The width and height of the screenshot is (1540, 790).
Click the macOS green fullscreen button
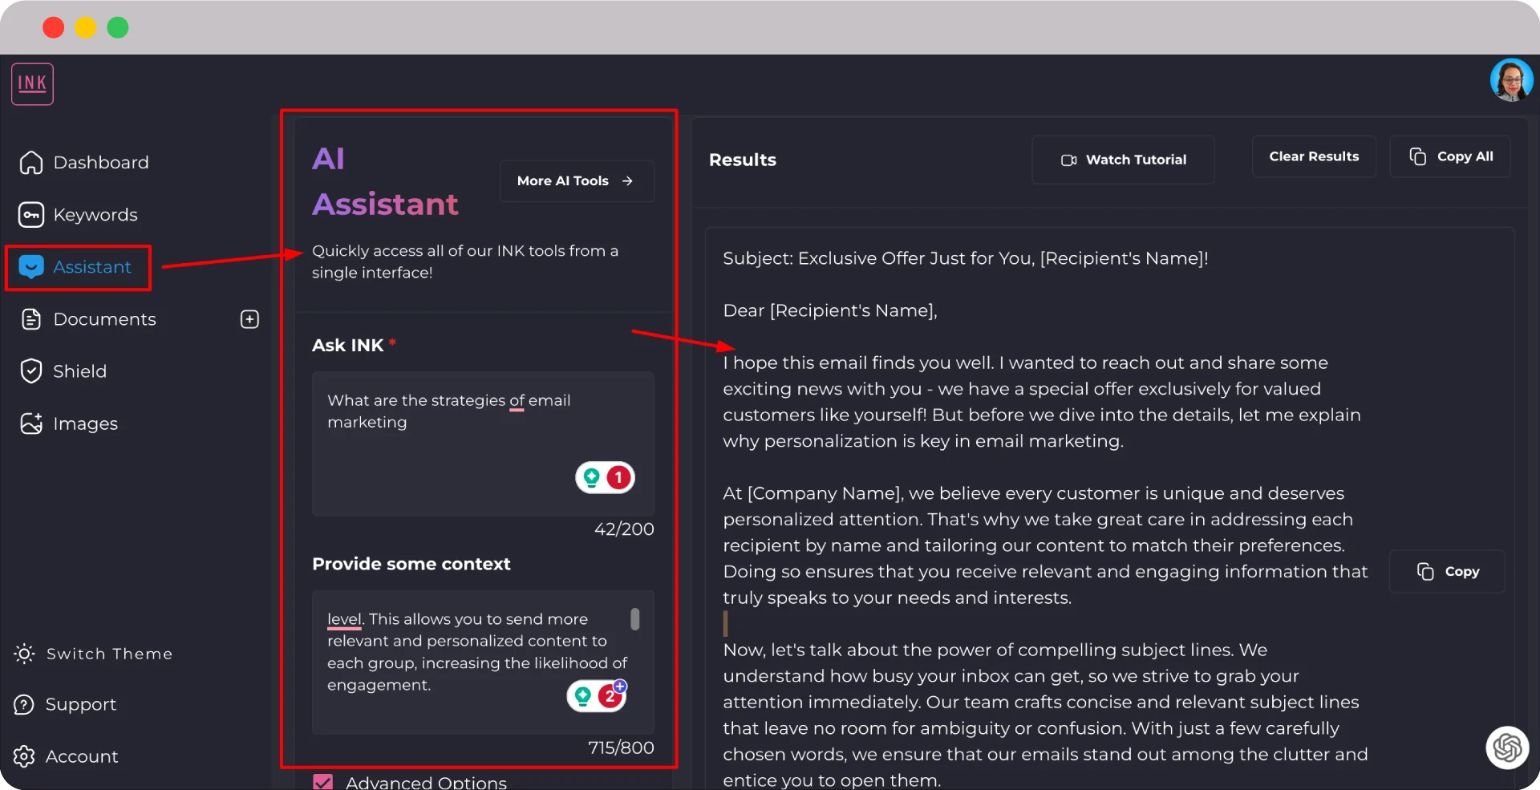tap(118, 27)
